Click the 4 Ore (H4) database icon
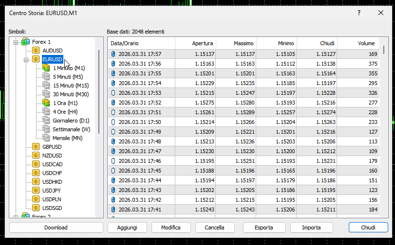Screen dimensions: 395x245 coord(46,111)
